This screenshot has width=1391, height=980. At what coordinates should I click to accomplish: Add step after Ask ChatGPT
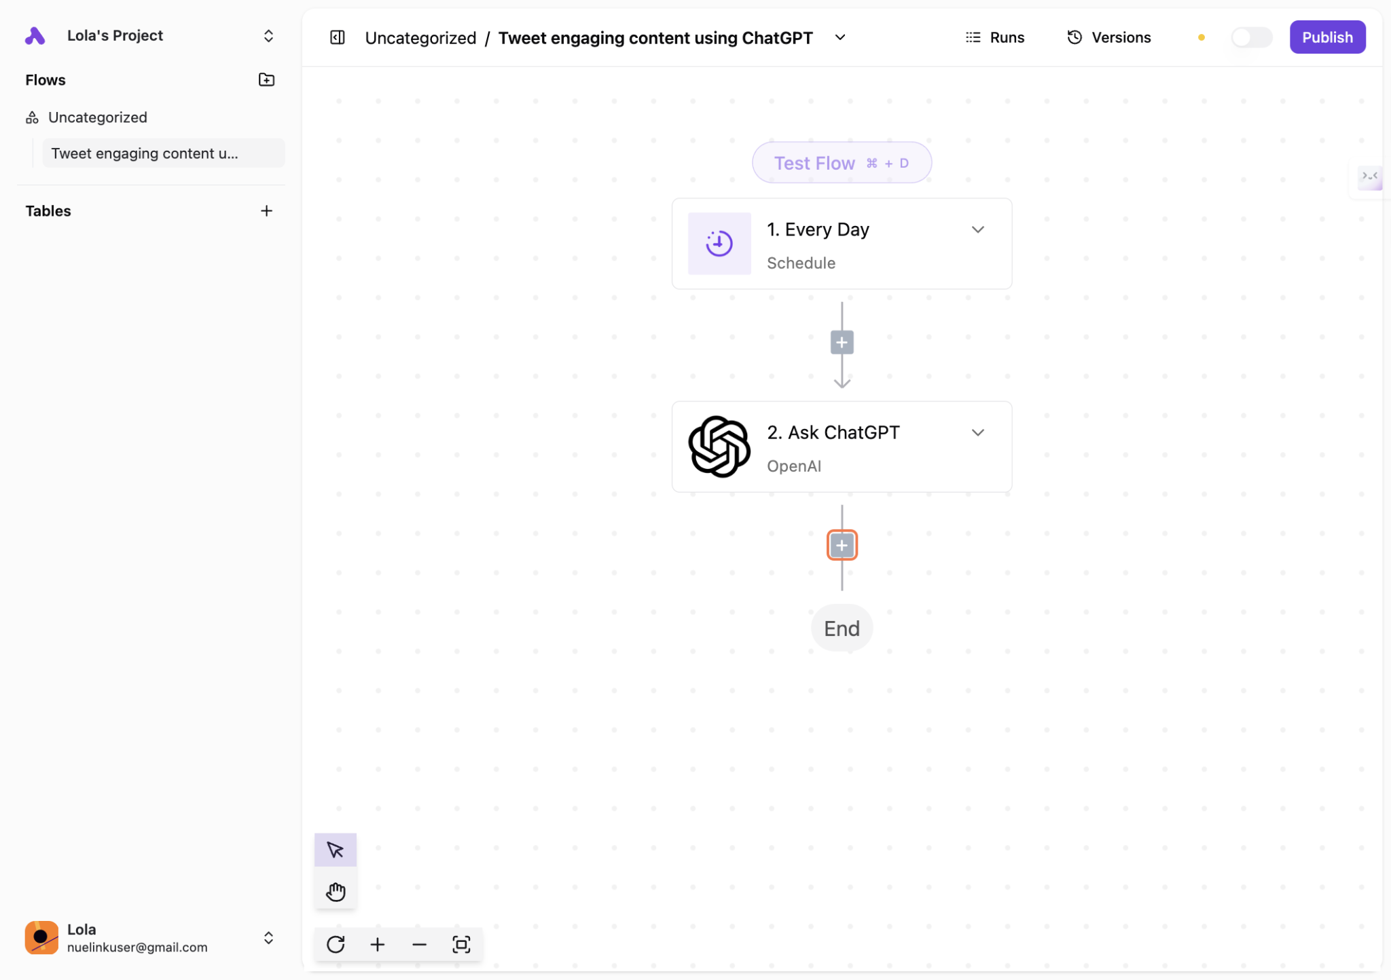(842, 545)
